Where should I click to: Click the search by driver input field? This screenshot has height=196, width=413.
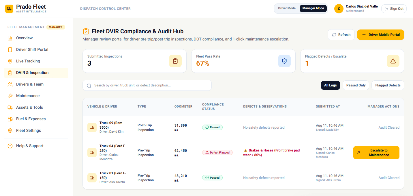click(x=147, y=85)
